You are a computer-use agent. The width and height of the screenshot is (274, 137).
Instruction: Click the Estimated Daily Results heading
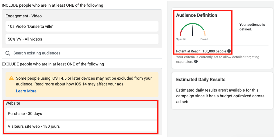tap(201, 80)
